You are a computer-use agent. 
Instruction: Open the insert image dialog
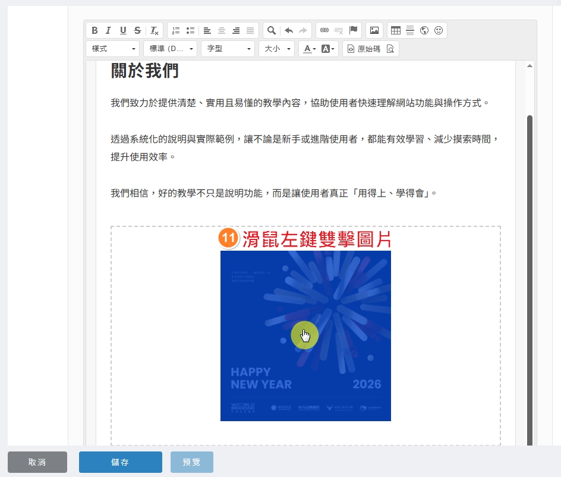click(374, 30)
